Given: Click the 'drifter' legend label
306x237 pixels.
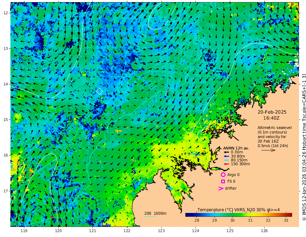Looking at the screenshot, I should (x=231, y=188).
